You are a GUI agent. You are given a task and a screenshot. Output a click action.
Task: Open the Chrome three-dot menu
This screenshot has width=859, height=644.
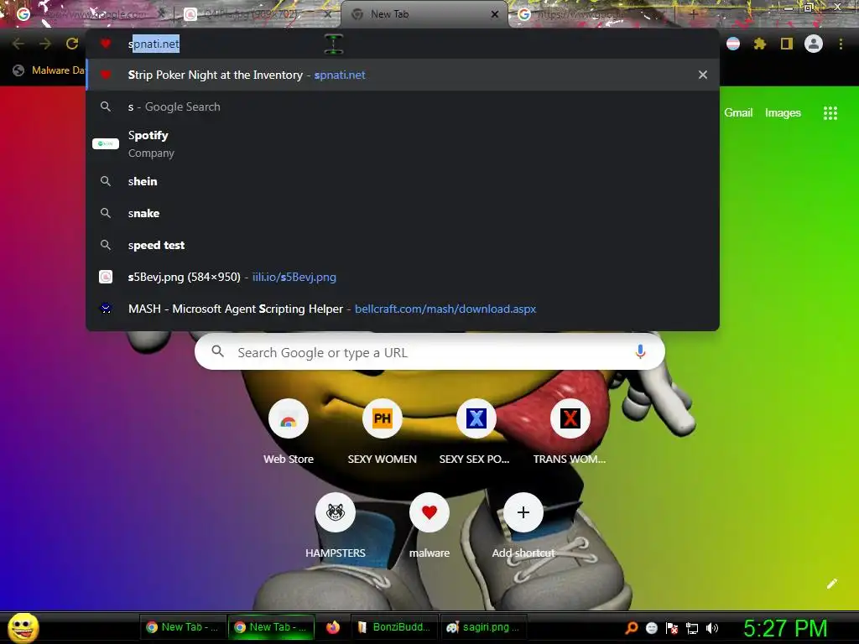[841, 44]
